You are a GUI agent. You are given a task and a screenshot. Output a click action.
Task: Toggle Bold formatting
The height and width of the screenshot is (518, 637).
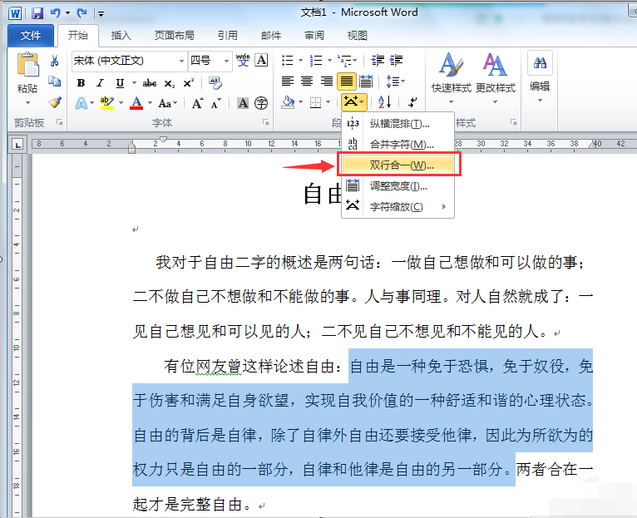pos(81,83)
